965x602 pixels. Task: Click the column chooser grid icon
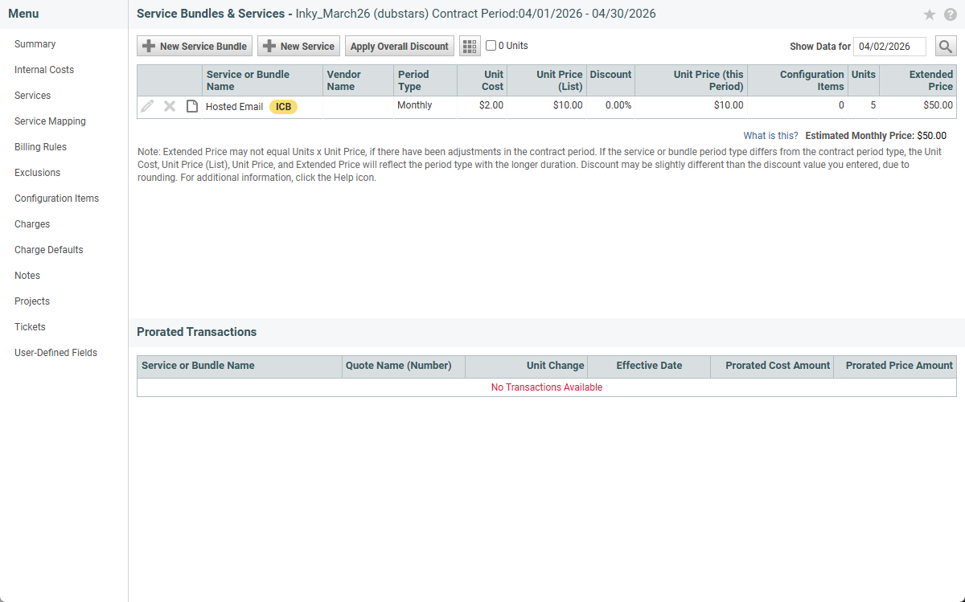pyautogui.click(x=470, y=47)
